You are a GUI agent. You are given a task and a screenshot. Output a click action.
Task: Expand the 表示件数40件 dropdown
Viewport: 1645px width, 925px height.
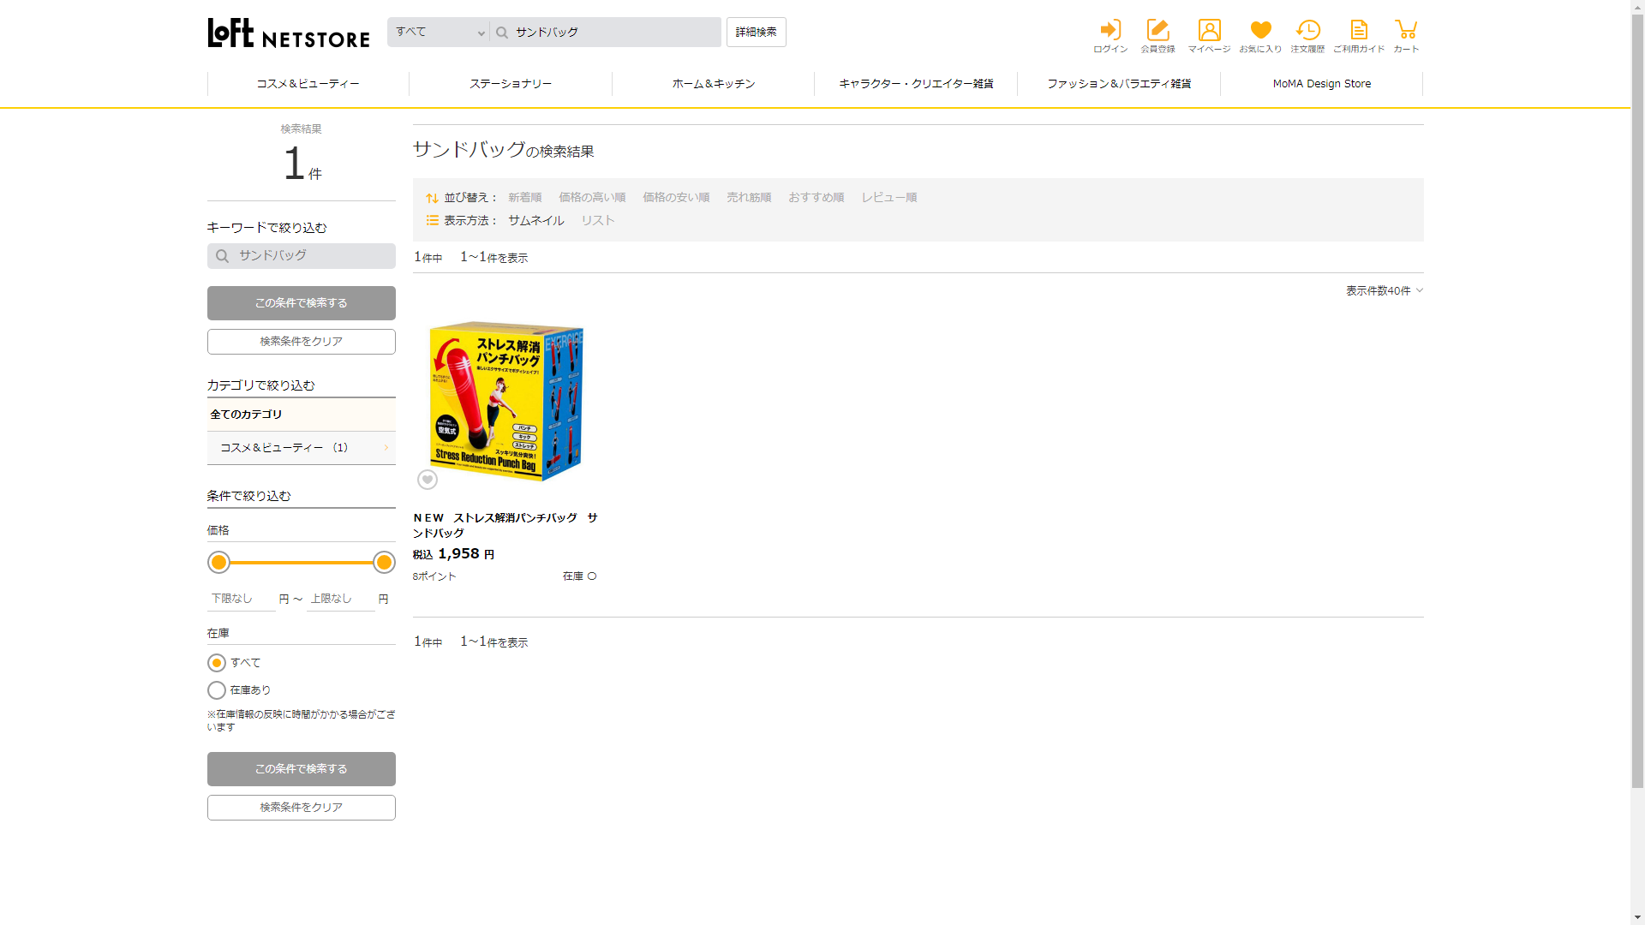pyautogui.click(x=1384, y=291)
